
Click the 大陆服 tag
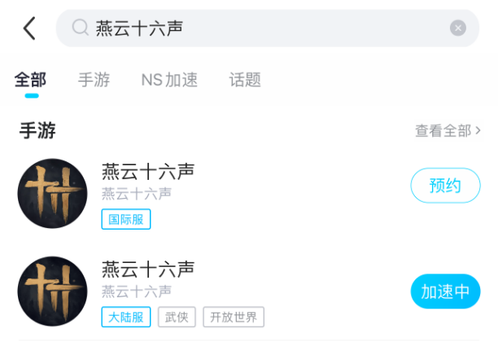click(x=126, y=317)
